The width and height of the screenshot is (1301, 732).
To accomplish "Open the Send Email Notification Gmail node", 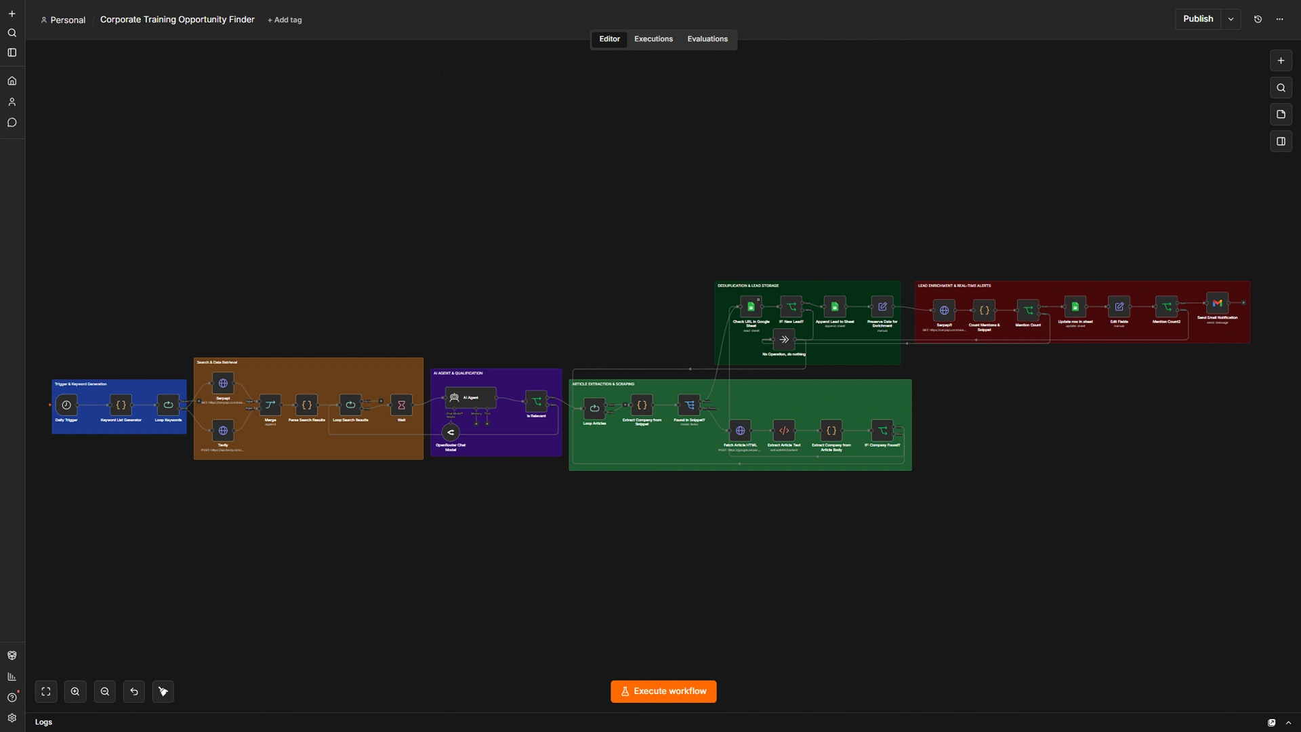I will pos(1217,303).
